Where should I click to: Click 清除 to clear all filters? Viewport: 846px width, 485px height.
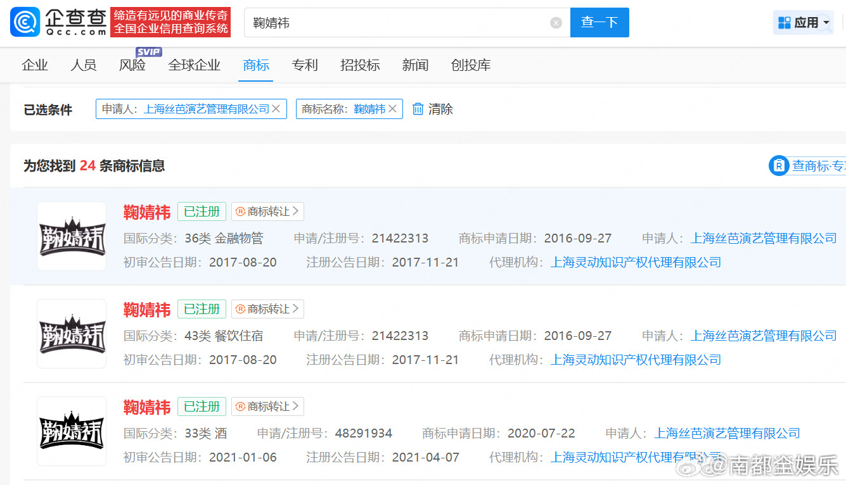point(439,109)
